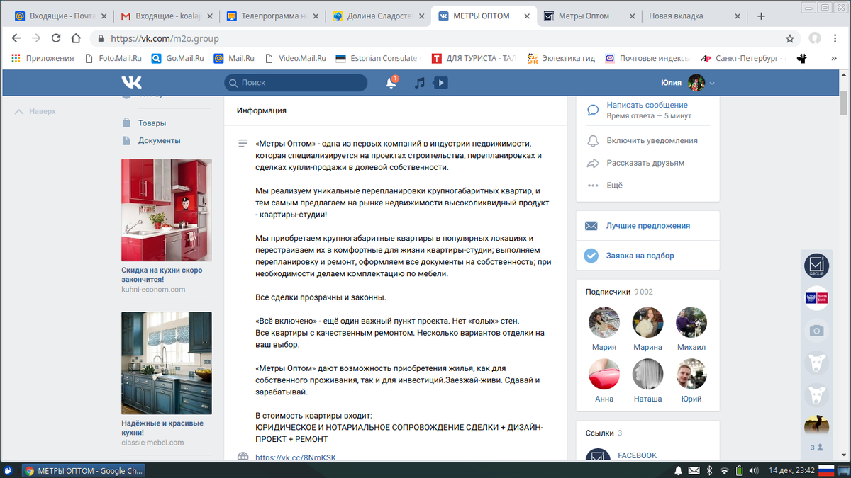Open Лучшие предложения
The width and height of the screenshot is (851, 478).
point(648,226)
